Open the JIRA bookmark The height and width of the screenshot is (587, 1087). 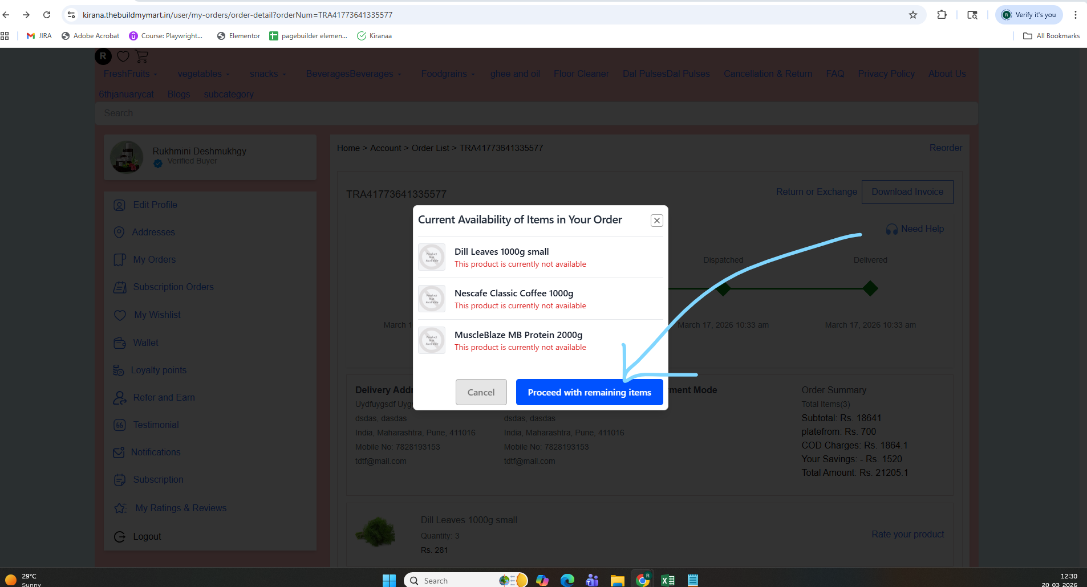point(39,36)
